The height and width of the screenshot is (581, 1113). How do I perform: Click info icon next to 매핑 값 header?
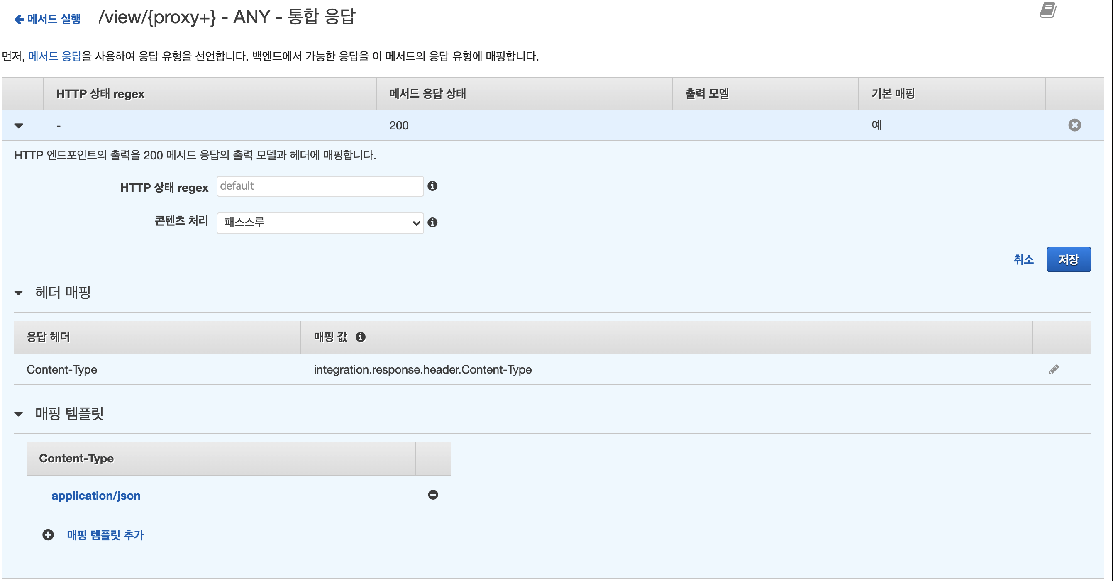360,337
